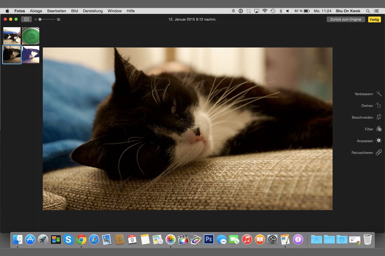Screen dimensions: 385x256
Task: Select the green round object thumbnail
Action: pyautogui.click(x=31, y=36)
